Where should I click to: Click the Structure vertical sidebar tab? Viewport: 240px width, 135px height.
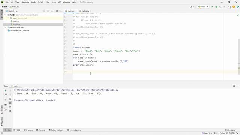[x=1, y=109]
